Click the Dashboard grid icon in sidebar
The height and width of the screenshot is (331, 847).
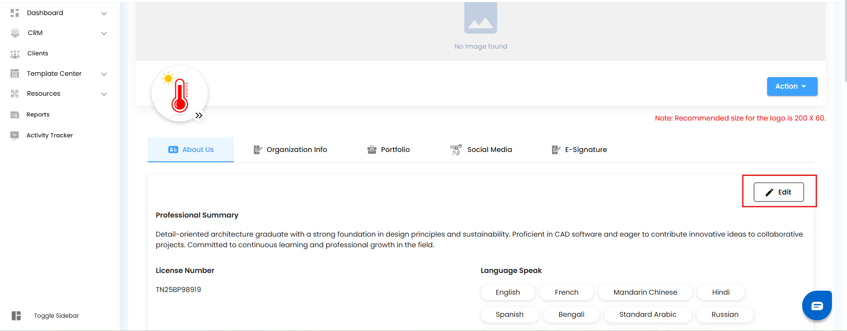15,13
